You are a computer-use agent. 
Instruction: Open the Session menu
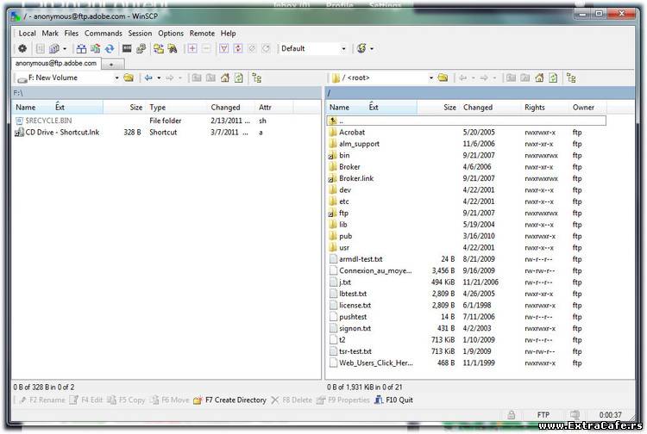[140, 34]
